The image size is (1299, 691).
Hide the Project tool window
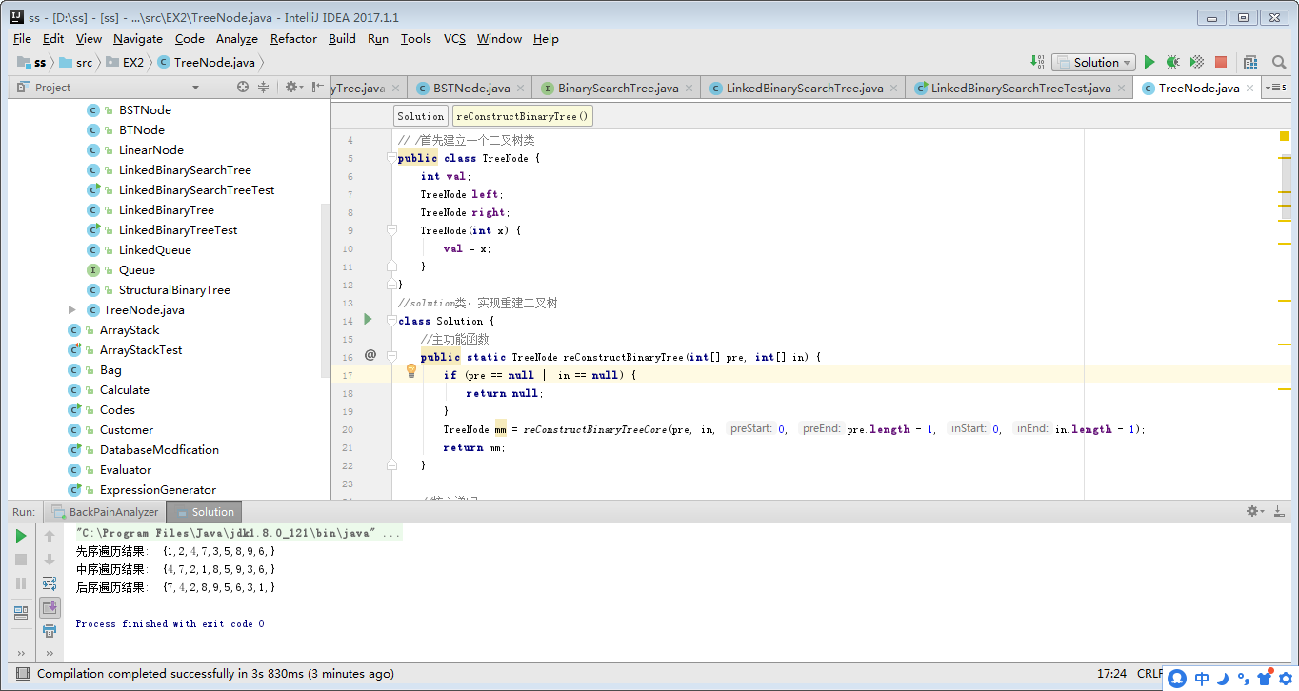317,87
